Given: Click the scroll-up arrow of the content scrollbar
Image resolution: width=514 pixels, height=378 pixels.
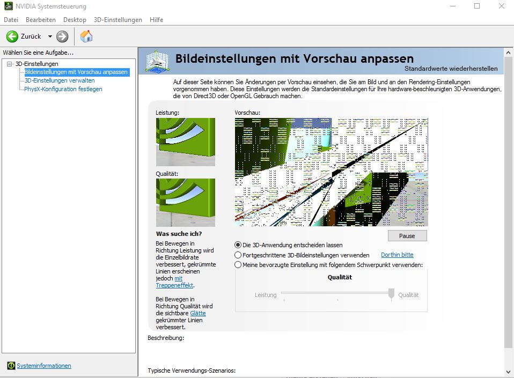Looking at the screenshot, I should 508,53.
